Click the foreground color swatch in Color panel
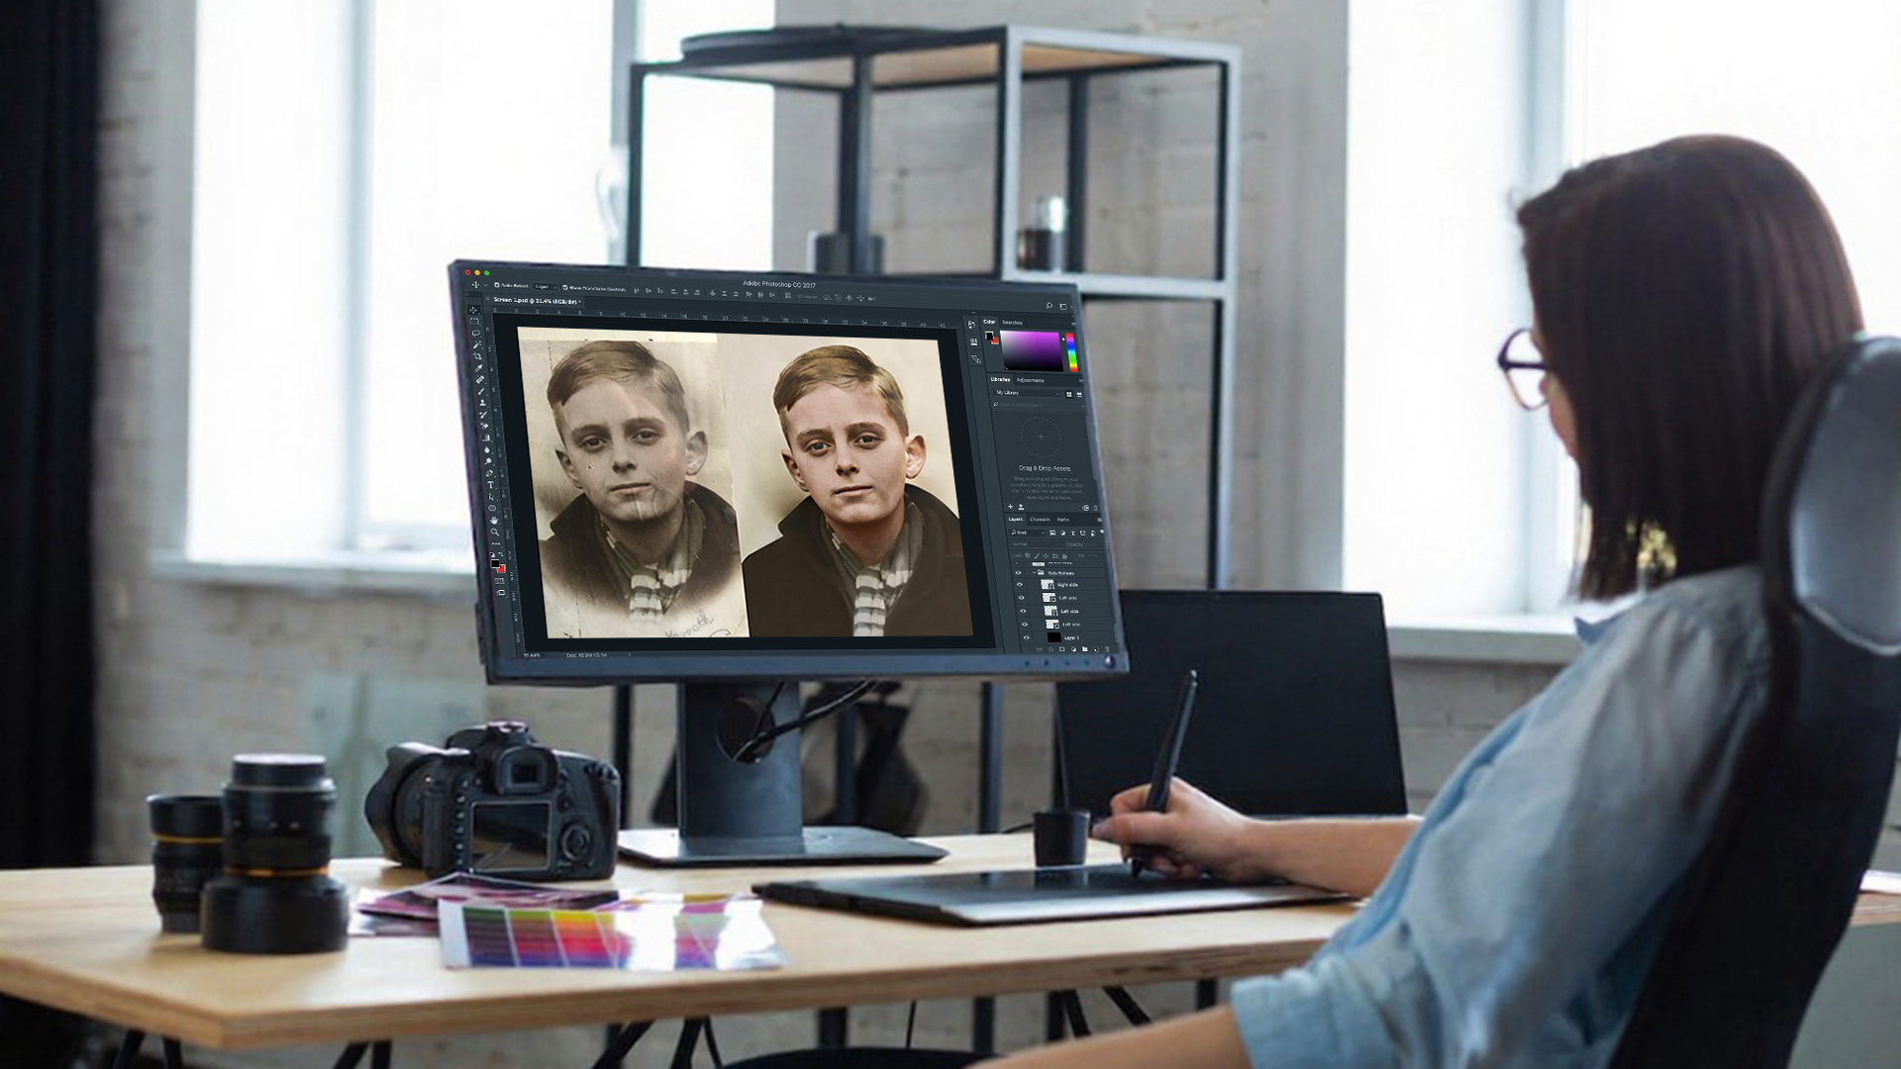The height and width of the screenshot is (1069, 1901). (989, 336)
